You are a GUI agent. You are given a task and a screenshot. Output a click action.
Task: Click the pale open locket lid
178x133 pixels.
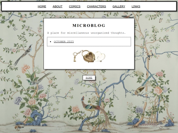(x=100, y=56)
